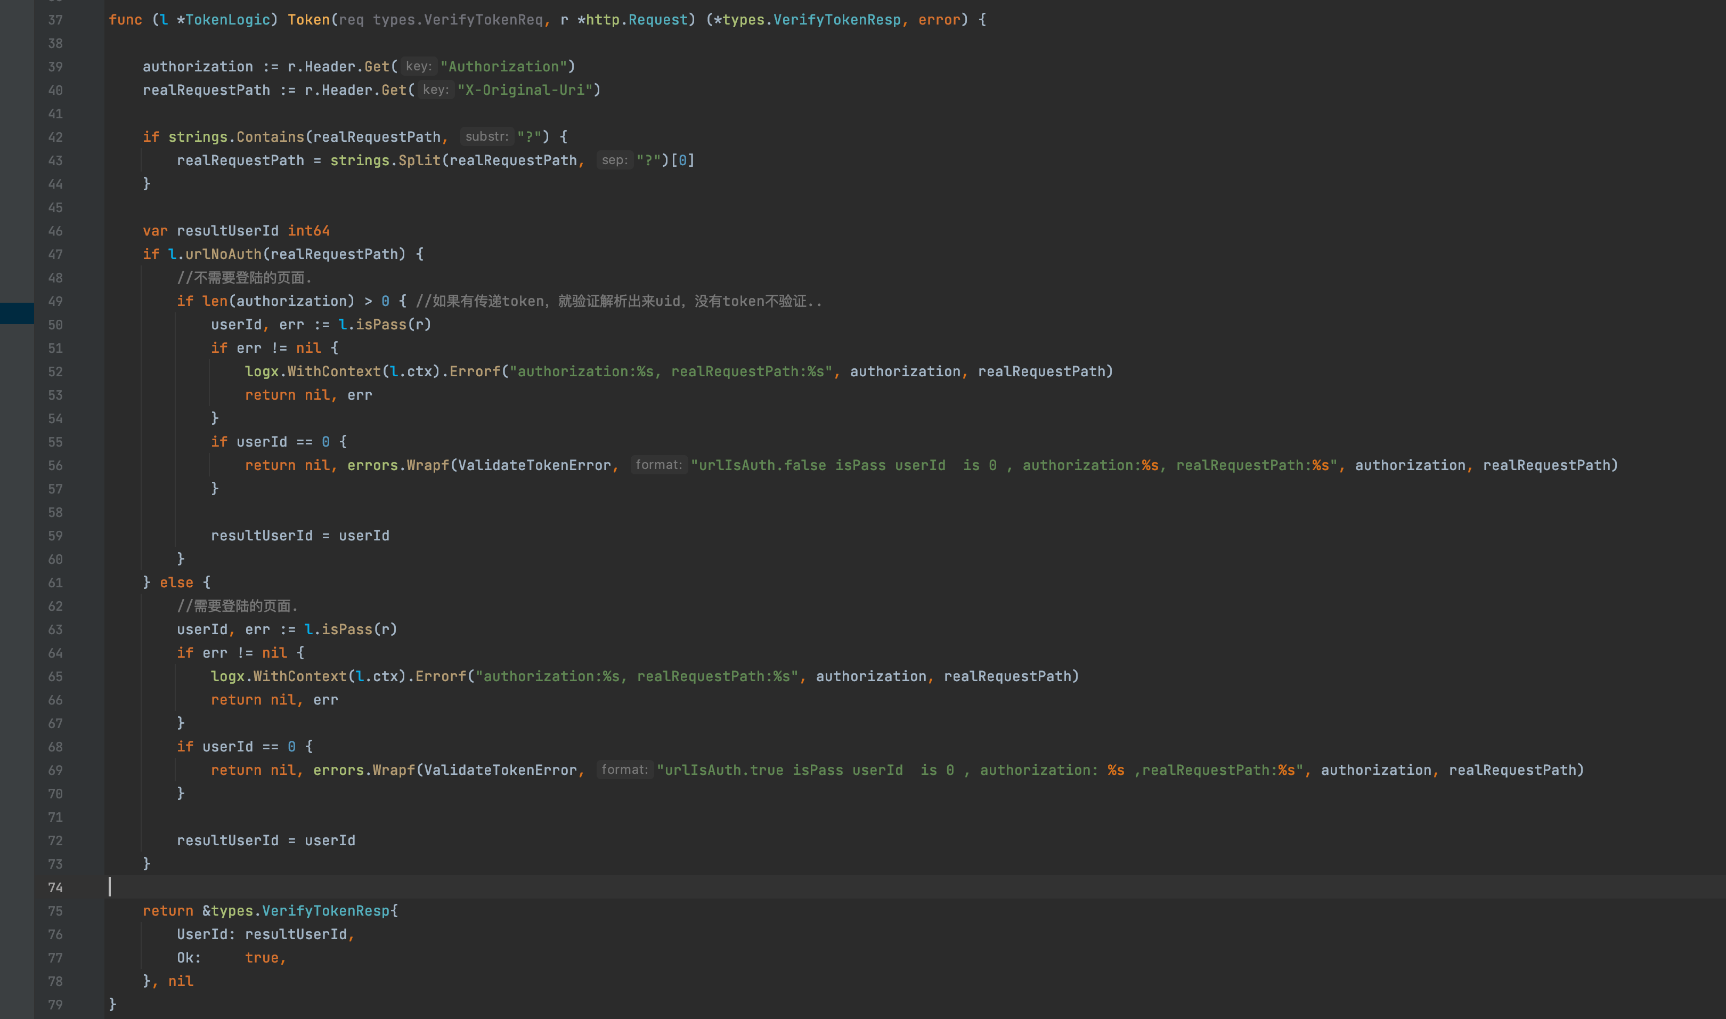Click the urlNoAuth method call
The height and width of the screenshot is (1019, 1726).
click(x=223, y=255)
